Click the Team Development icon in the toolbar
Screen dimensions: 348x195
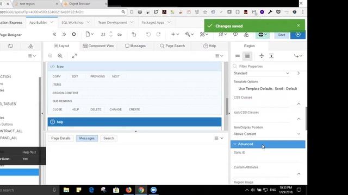click(246, 34)
